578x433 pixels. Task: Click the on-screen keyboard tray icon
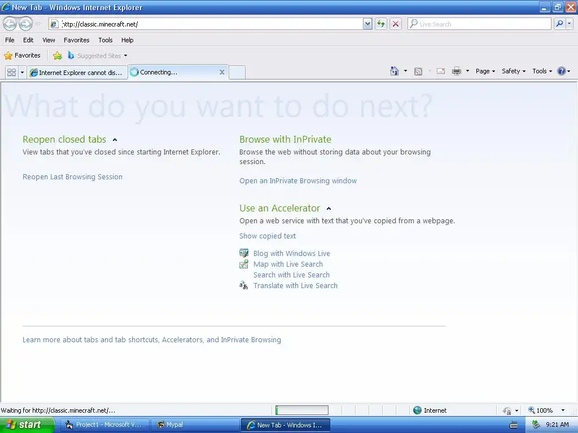click(513, 425)
